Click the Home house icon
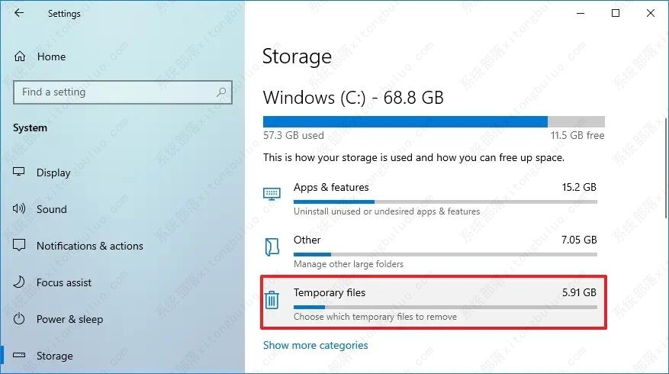This screenshot has height=374, width=669. [21, 56]
